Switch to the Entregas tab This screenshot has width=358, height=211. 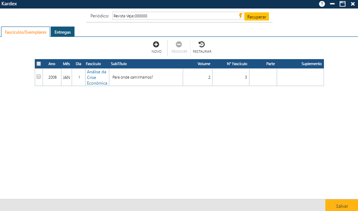tap(62, 32)
